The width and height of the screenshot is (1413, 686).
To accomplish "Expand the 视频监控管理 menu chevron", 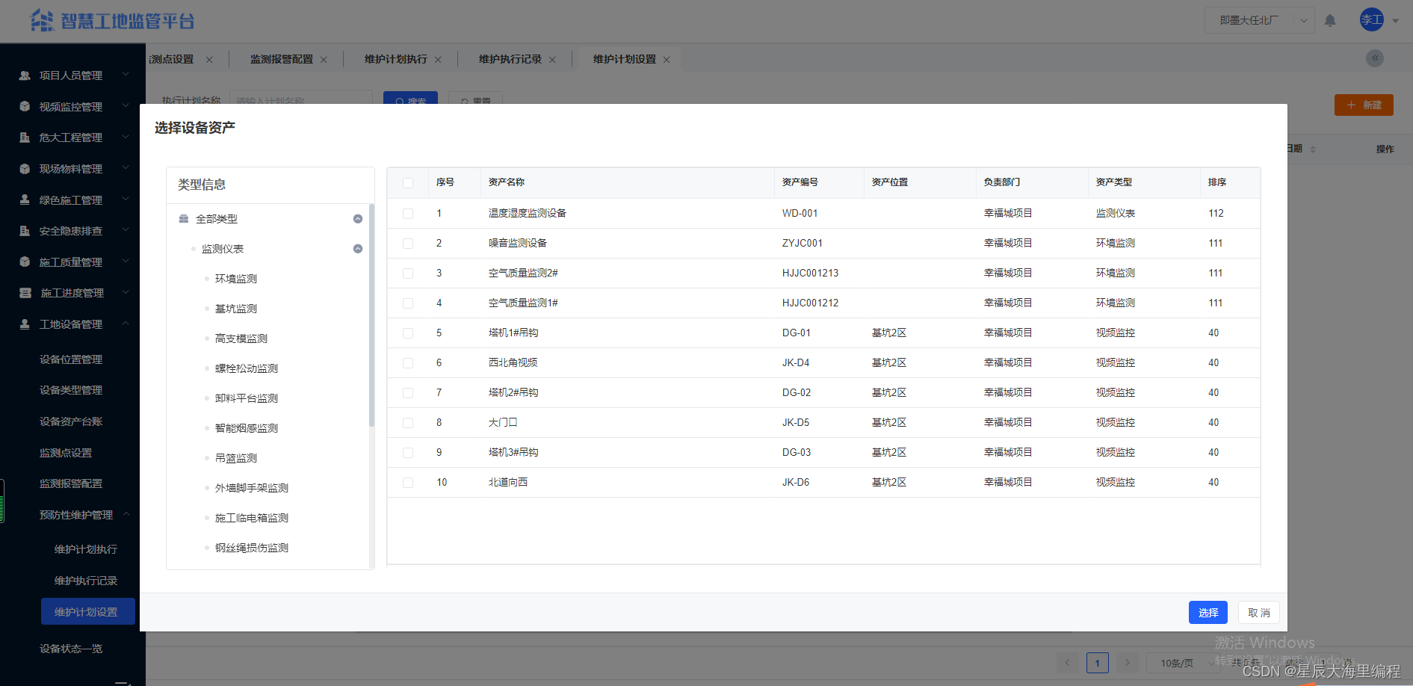I will click(126, 106).
